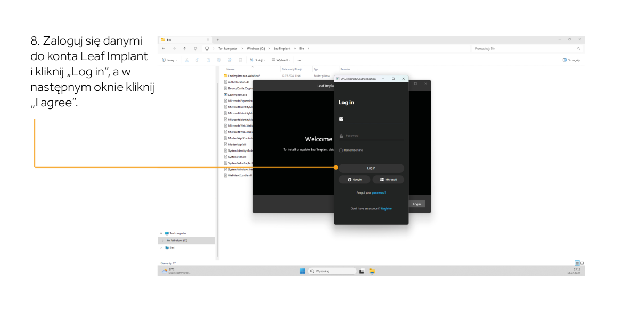The image size is (639, 311).
Task: Add a new Explorer tab
Action: click(218, 39)
